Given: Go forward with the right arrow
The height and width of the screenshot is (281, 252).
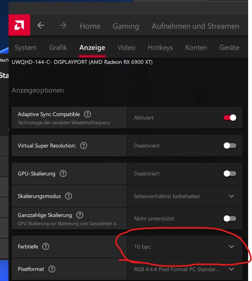Looking at the screenshot, I should (63, 25).
